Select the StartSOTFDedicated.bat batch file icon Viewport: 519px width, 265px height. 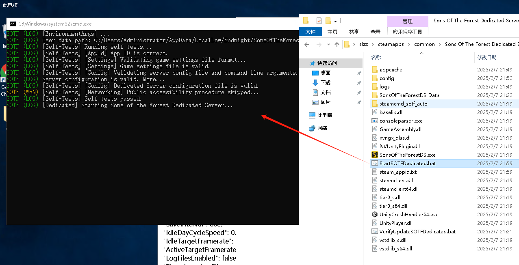(x=375, y=164)
